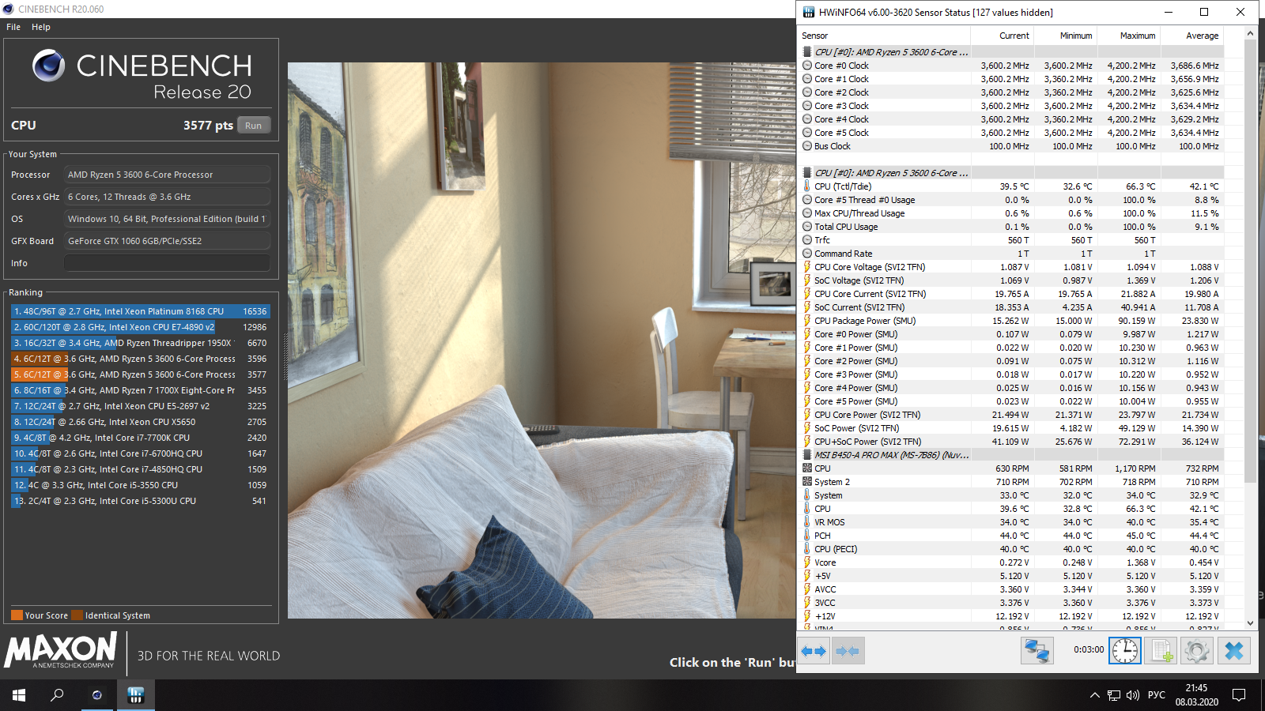Open the network status tray icon
1265x711 pixels.
coord(1114,695)
